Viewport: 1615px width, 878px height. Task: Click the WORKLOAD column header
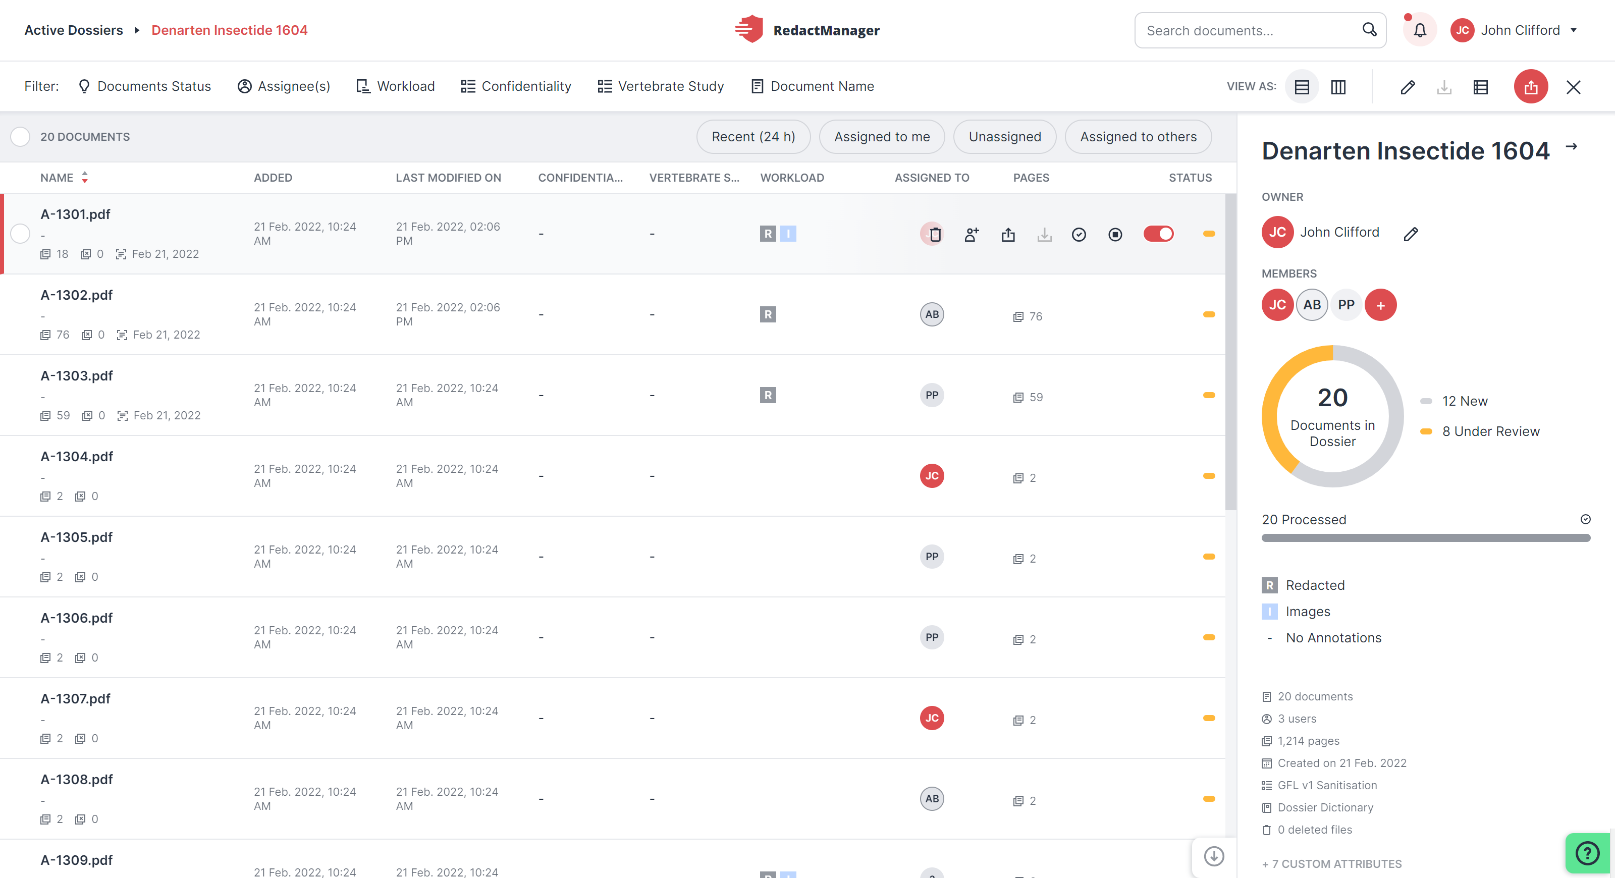point(792,177)
